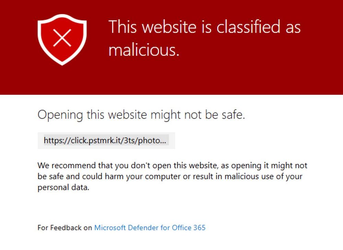Click the "This website is classified as" heading
This screenshot has height=250, width=343.
tap(204, 26)
